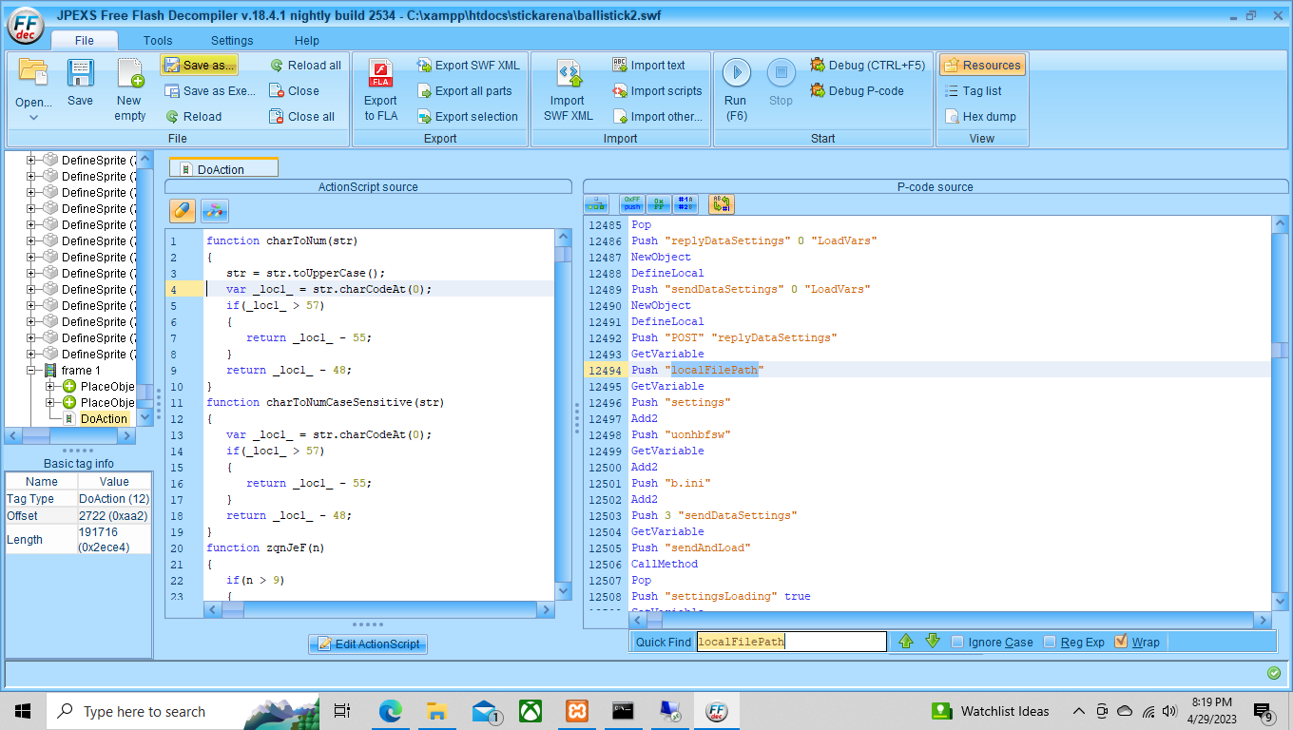Expand the frame 1 tree node

point(32,370)
